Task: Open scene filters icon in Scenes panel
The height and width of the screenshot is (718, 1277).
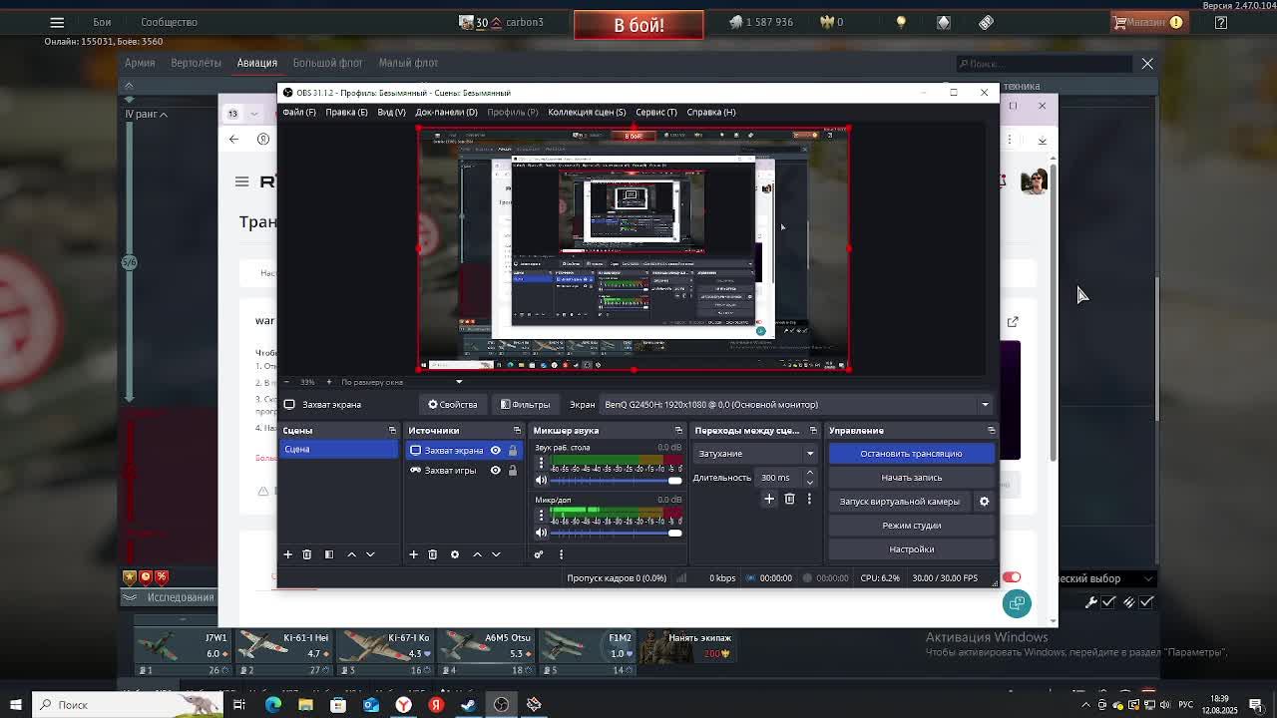Action: pos(329,554)
